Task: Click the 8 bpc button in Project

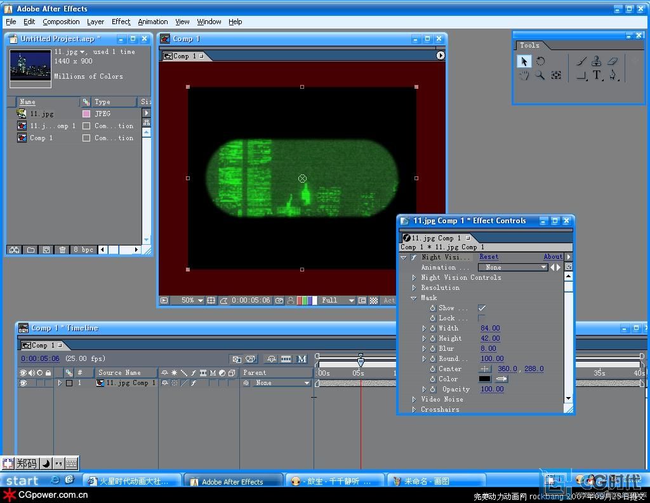Action: (x=83, y=250)
